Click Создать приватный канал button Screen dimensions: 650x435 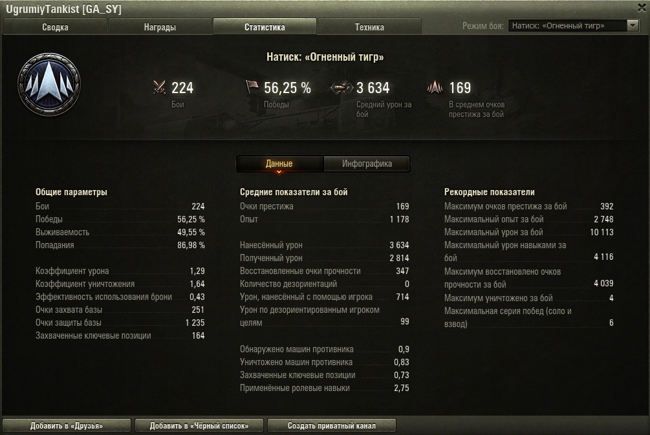click(332, 425)
